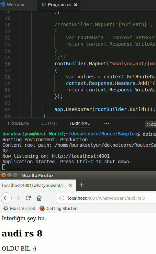Click the context.Response.Headers.Add line
This screenshot has width=156, height=254.
pos(111,83)
